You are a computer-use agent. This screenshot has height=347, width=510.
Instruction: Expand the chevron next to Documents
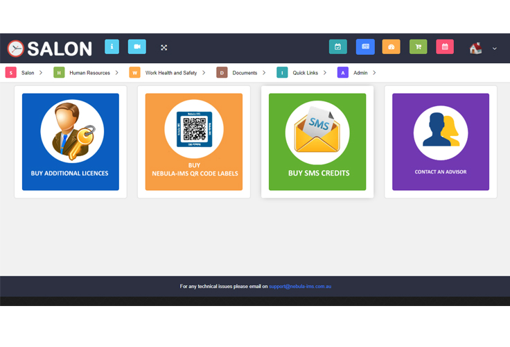coord(264,73)
